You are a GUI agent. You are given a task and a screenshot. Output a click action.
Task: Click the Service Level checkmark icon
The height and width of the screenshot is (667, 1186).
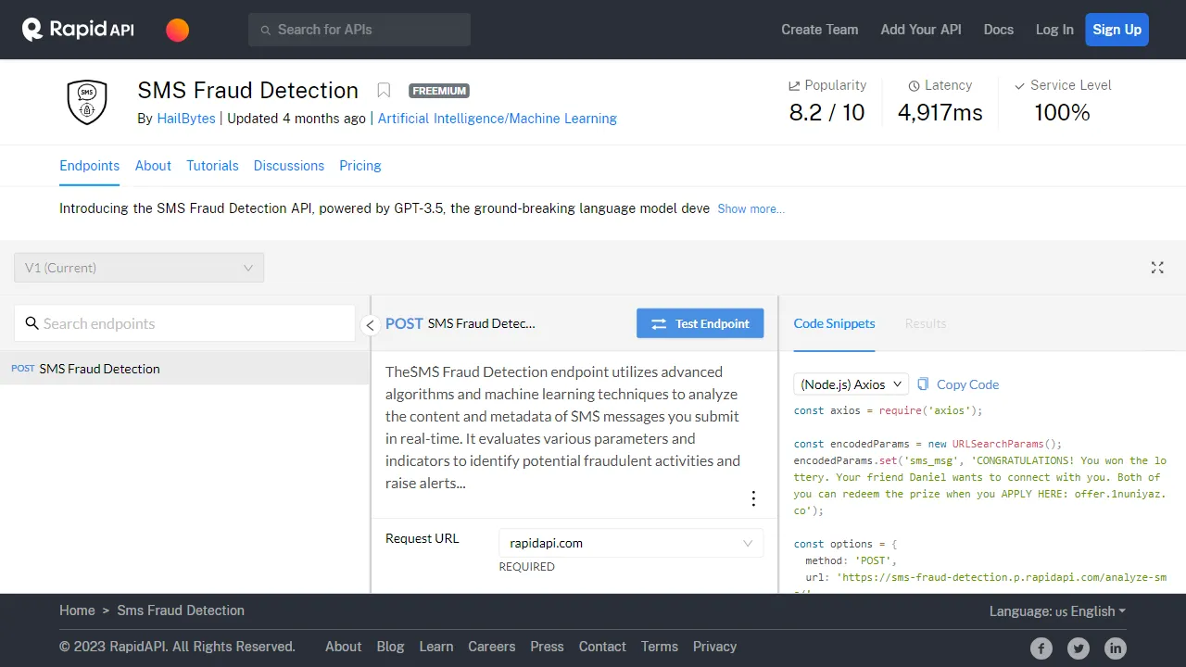(x=1020, y=85)
